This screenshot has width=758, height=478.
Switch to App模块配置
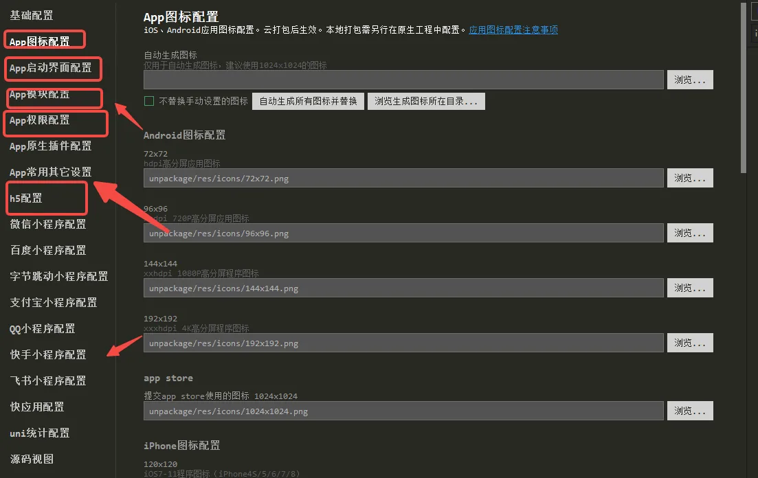(40, 94)
